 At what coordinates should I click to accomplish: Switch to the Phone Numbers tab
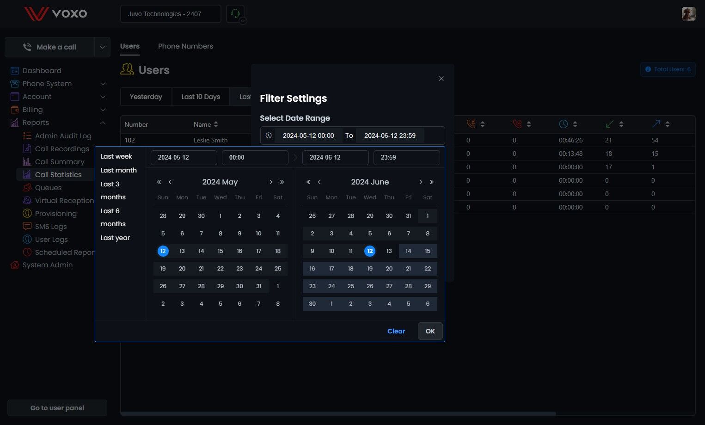[x=185, y=46]
